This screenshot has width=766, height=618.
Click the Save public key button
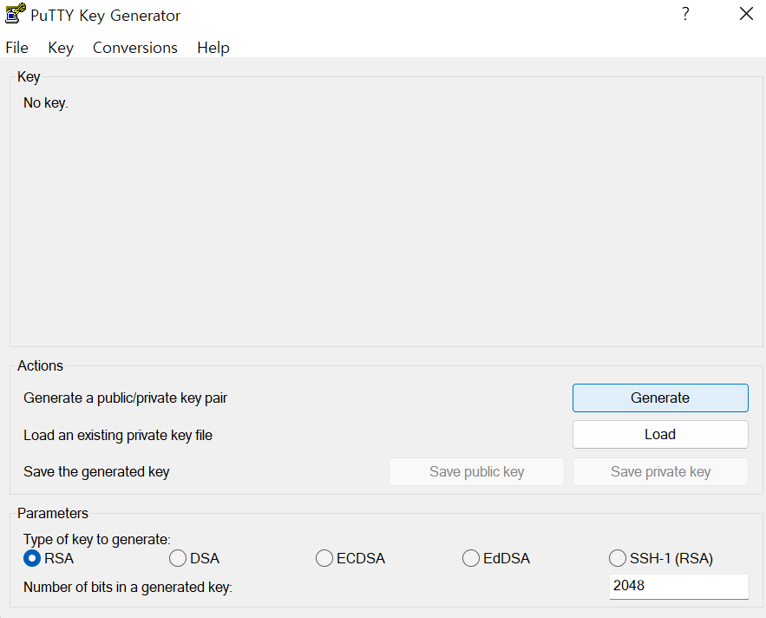point(476,472)
